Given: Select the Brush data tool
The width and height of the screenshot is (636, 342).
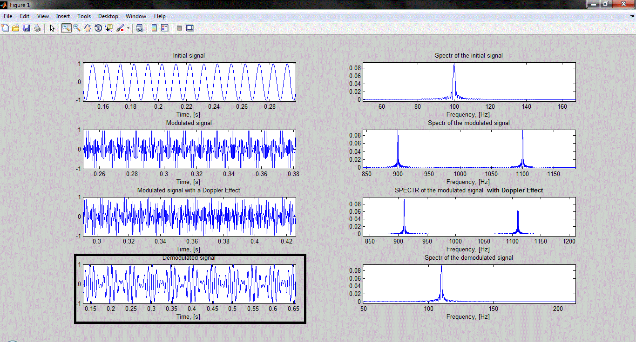Looking at the screenshot, I should tap(120, 28).
